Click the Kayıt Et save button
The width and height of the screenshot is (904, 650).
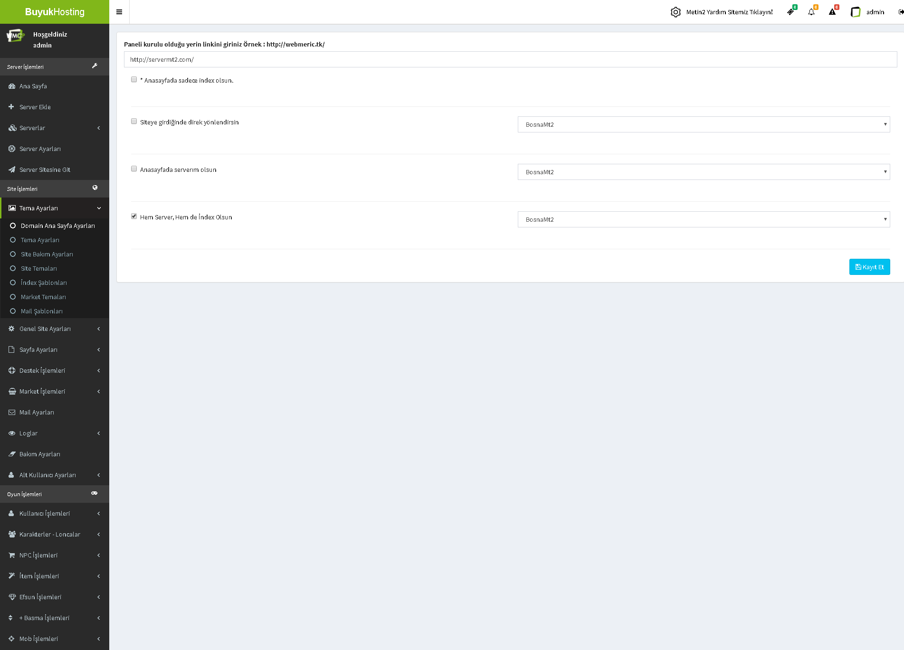pyautogui.click(x=869, y=267)
